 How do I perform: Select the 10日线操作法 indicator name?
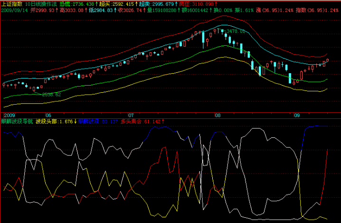pos(41,4)
